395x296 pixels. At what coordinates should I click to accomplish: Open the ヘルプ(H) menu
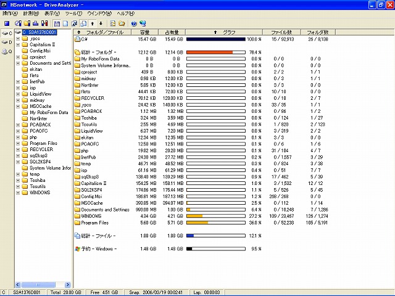[x=125, y=14]
